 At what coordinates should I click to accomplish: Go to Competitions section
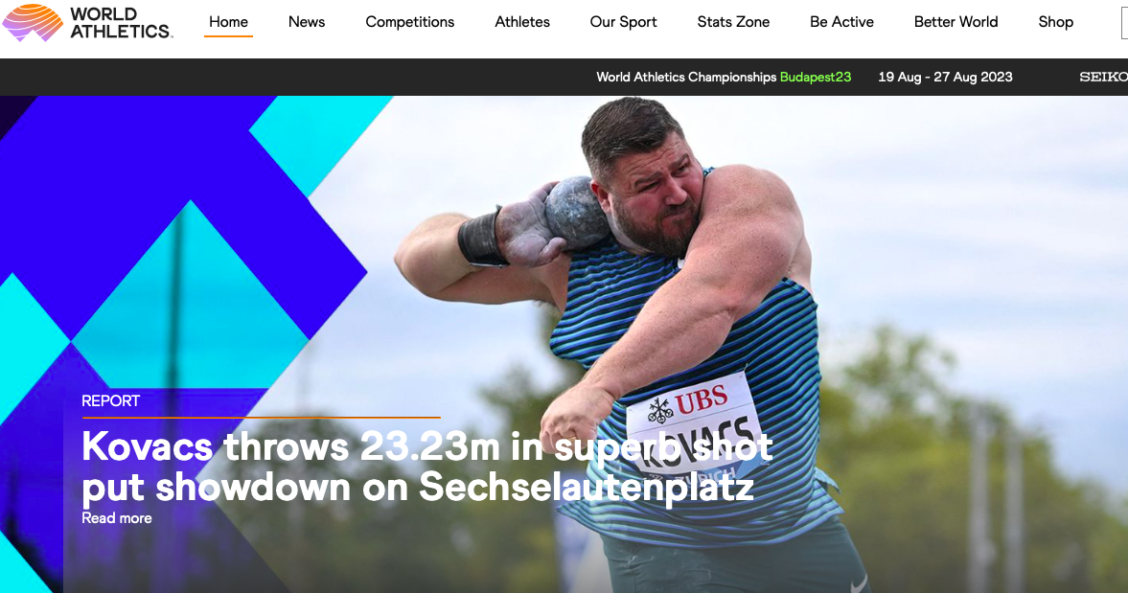coord(410,22)
